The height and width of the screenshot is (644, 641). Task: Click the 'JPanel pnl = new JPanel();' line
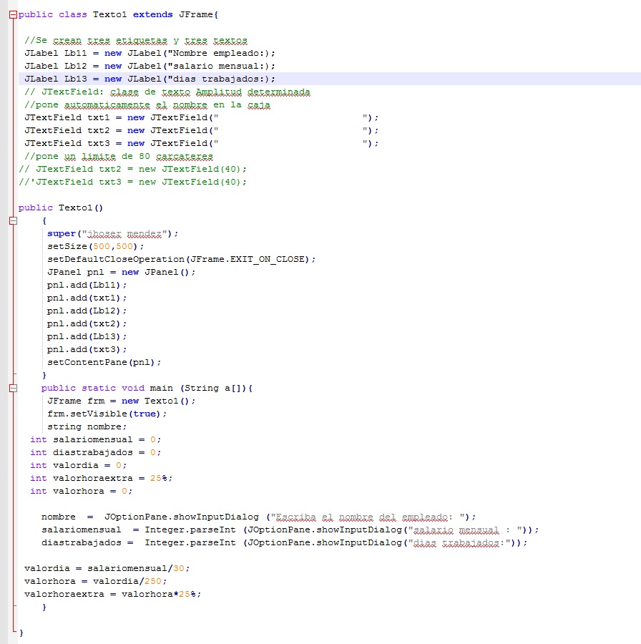click(x=121, y=273)
